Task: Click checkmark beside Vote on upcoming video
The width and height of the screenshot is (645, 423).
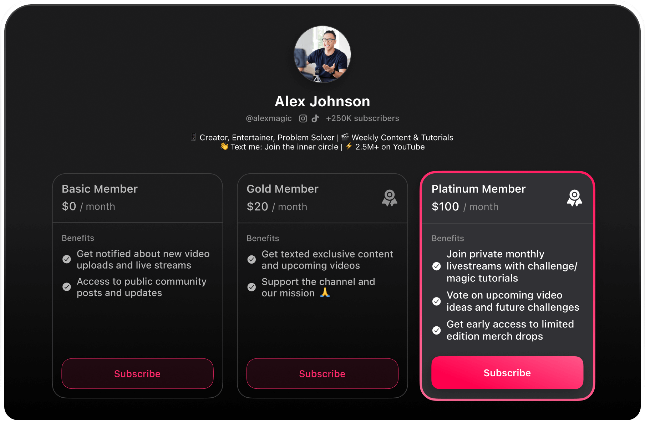Action: click(436, 301)
